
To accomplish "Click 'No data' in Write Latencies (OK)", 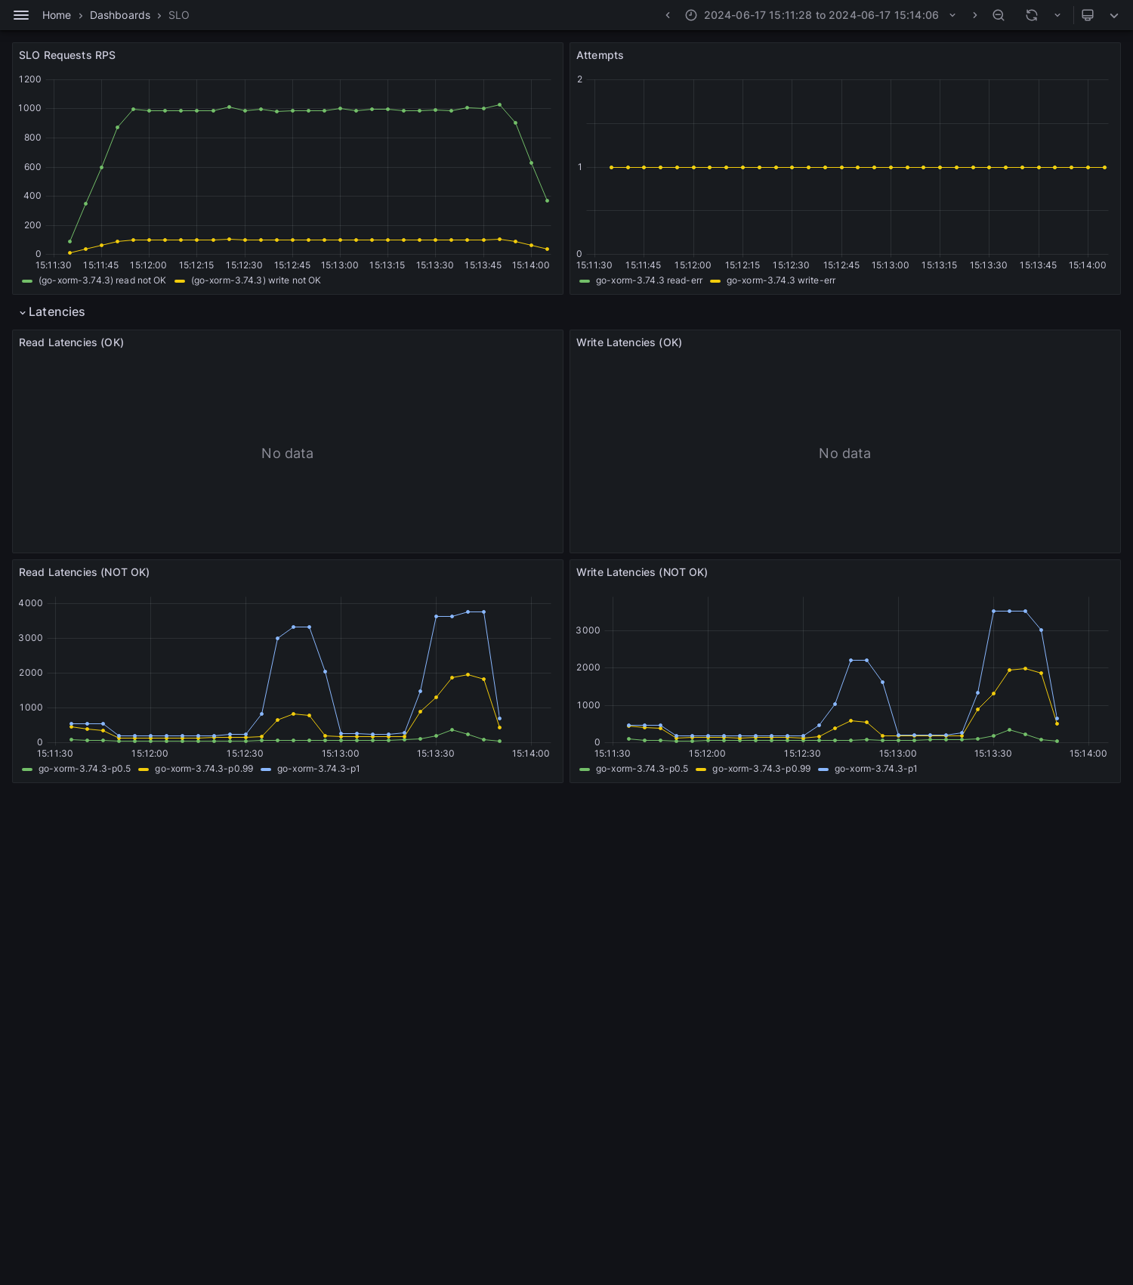I will pyautogui.click(x=844, y=454).
